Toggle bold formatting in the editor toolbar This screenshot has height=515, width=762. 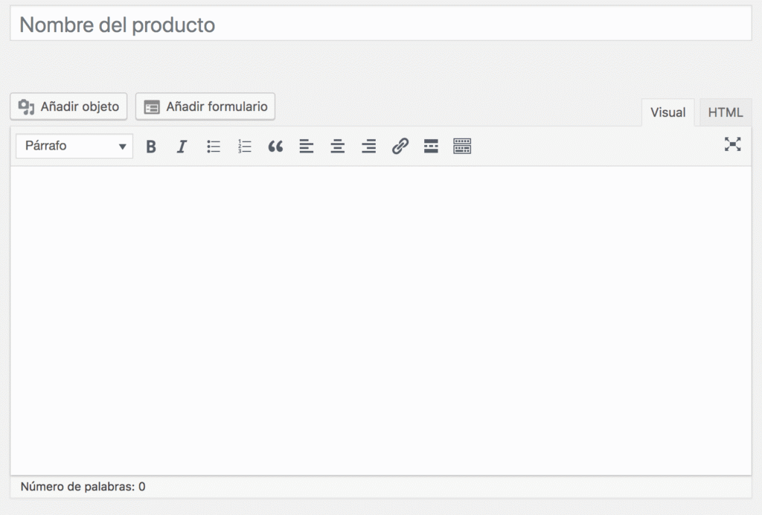pos(151,147)
